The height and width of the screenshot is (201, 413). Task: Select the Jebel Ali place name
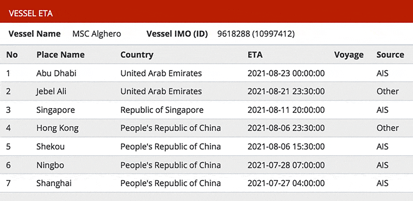[51, 91]
